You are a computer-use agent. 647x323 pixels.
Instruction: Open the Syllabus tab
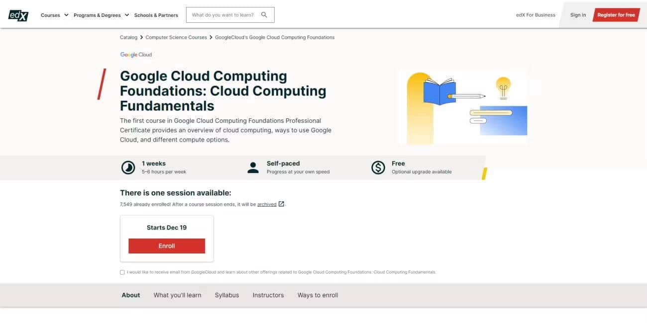(227, 295)
